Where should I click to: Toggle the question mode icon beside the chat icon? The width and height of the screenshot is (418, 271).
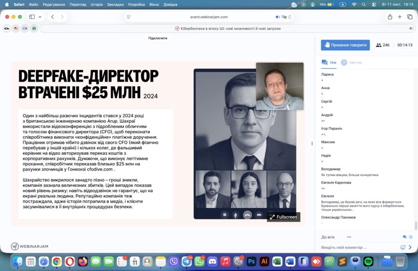tap(411, 237)
